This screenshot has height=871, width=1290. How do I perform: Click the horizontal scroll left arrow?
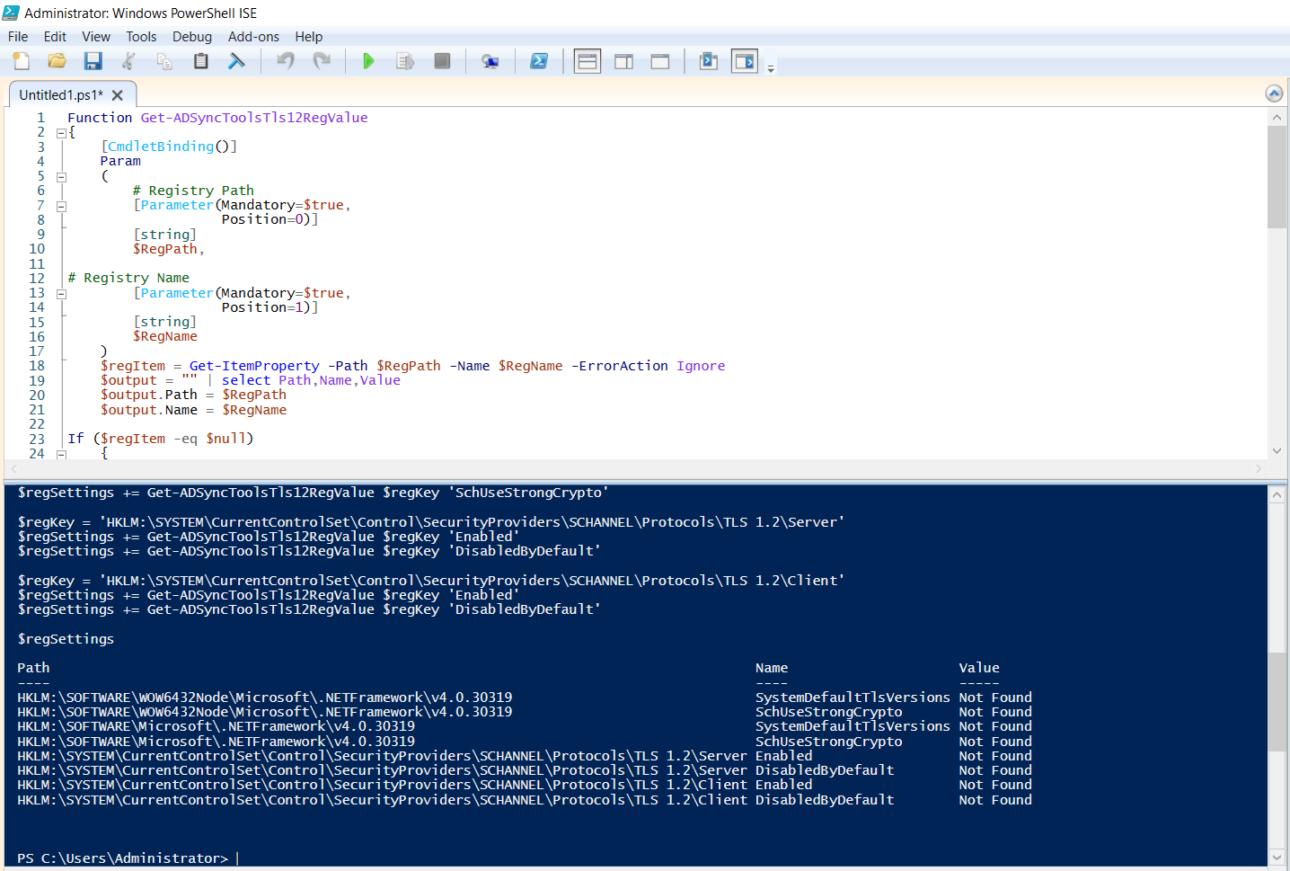coord(13,468)
